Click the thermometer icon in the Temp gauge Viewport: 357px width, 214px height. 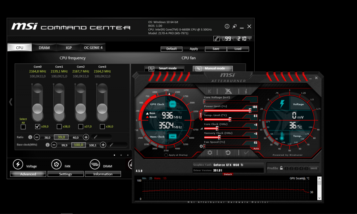(x=282, y=136)
